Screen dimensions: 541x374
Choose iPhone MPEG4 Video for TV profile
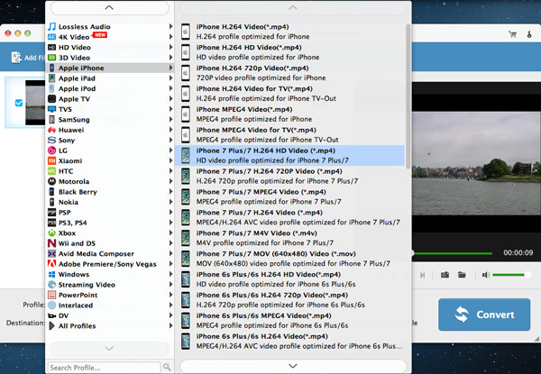[x=291, y=135]
